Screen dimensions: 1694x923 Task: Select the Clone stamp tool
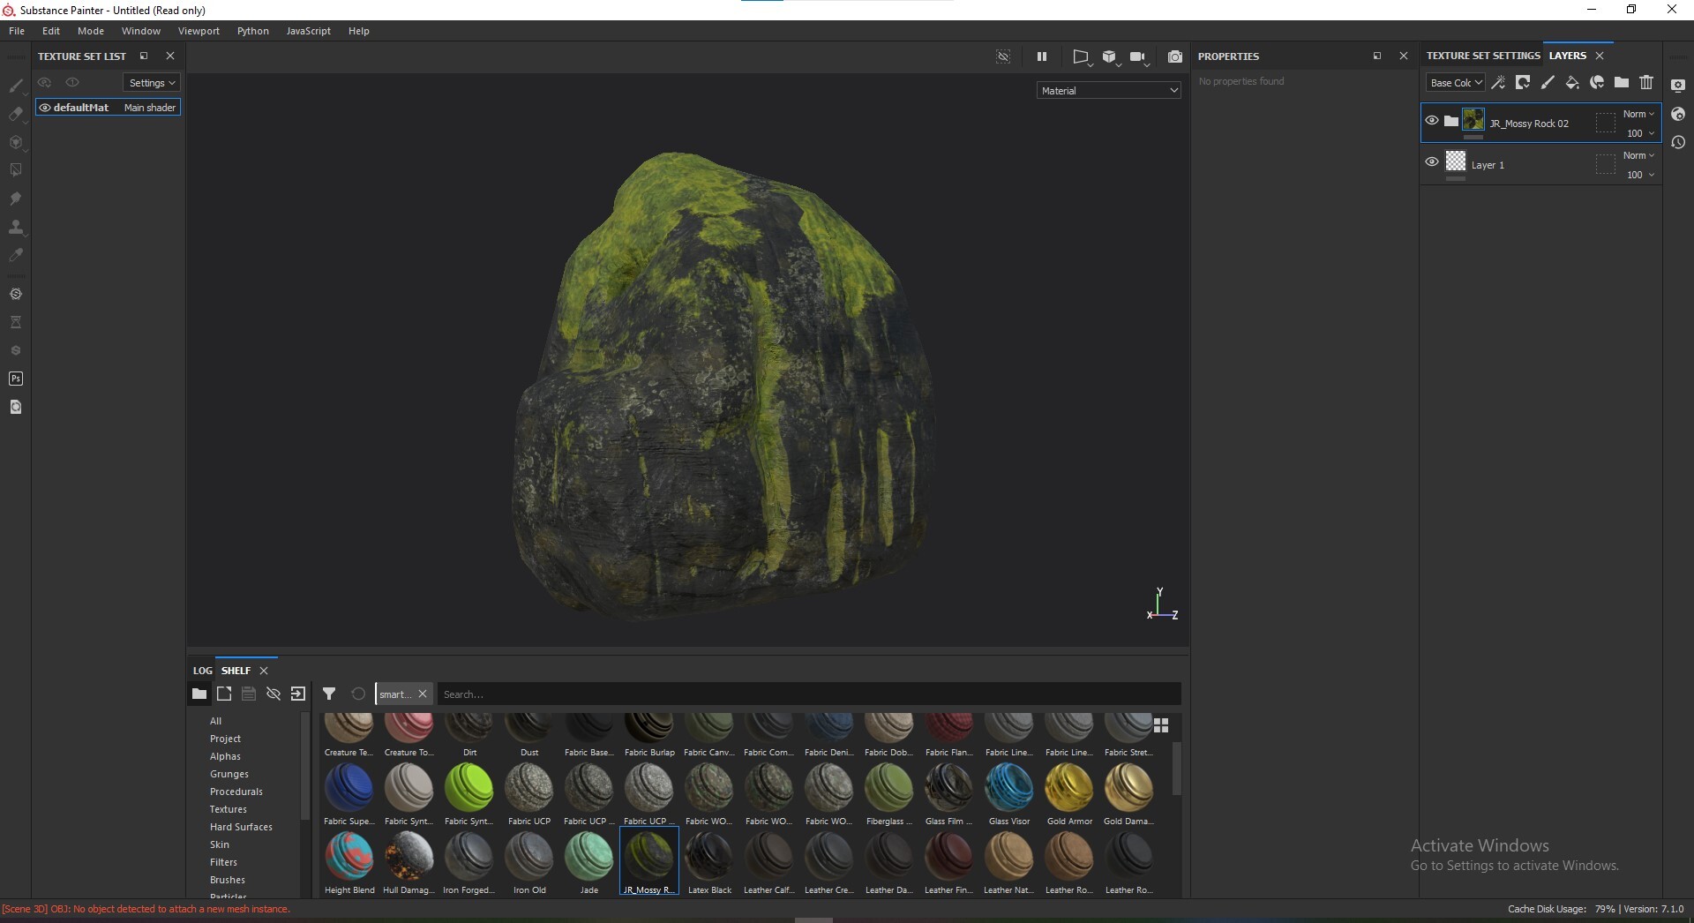tap(16, 227)
